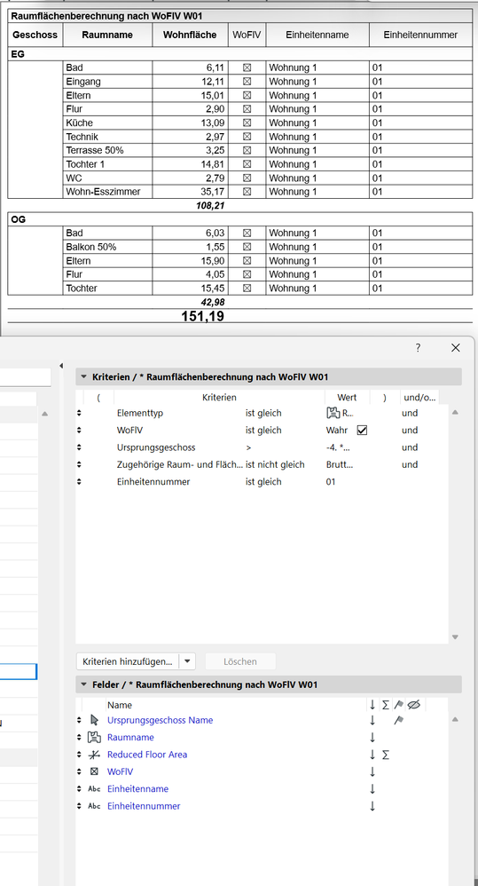Click the sort arrow for Einheitenname field
478x886 pixels.
coord(372,789)
